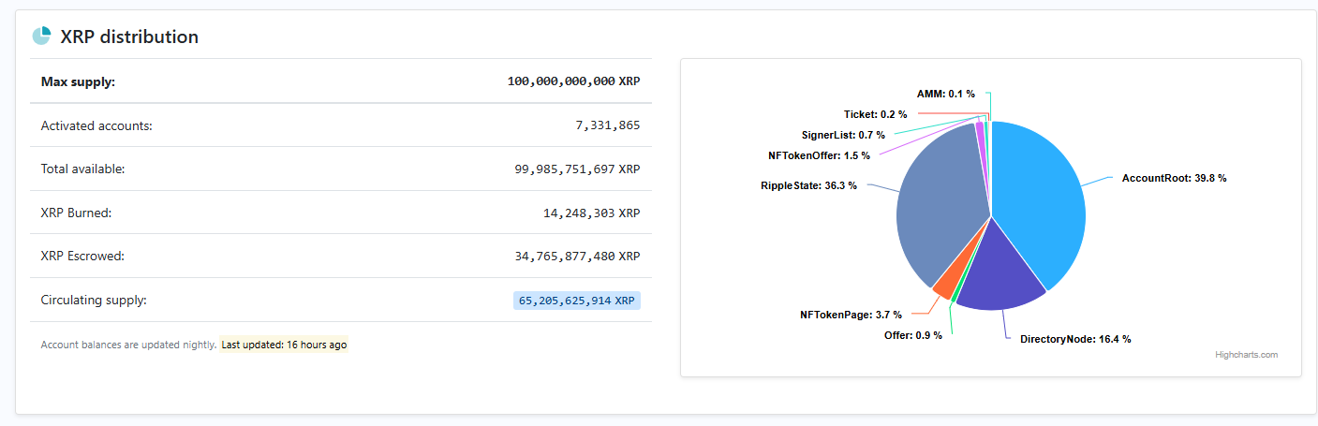Click the NFTokenPage: 3.7 % label
The height and width of the screenshot is (426, 1318).
point(850,315)
